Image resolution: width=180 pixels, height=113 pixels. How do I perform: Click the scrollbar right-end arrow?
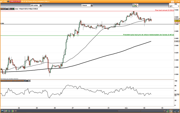tap(164, 111)
